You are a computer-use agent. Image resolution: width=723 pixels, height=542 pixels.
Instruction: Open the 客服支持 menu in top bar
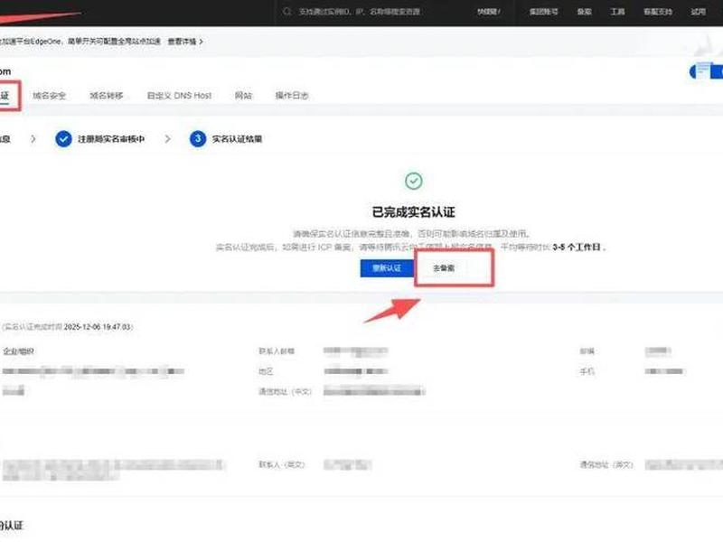(658, 12)
